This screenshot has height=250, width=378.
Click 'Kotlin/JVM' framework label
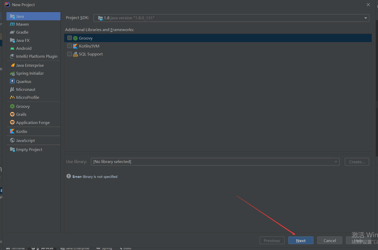(89, 46)
